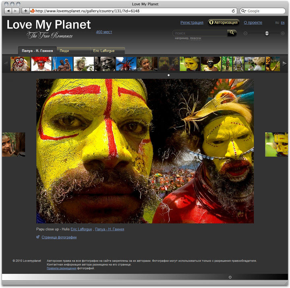Screen dimensions: 290x288
Task: Click the zoom in plus icon
Action: pyautogui.click(x=282, y=33)
